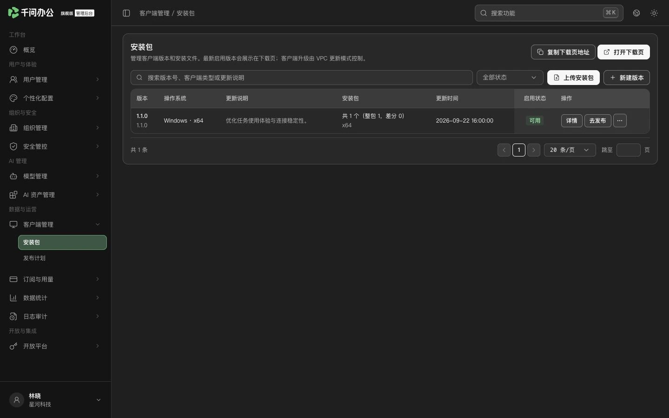Focus the version search field
Image resolution: width=669 pixels, height=418 pixels.
(x=302, y=78)
